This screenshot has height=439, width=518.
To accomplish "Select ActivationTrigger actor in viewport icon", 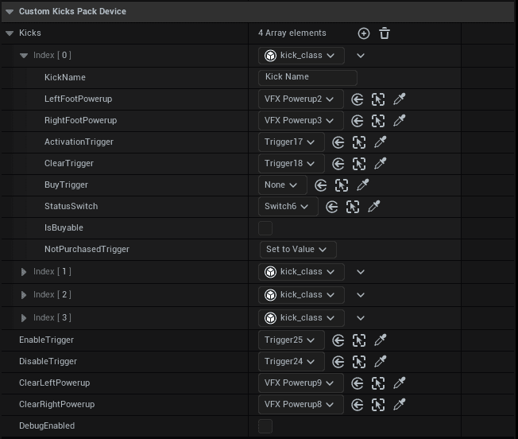I will click(359, 142).
